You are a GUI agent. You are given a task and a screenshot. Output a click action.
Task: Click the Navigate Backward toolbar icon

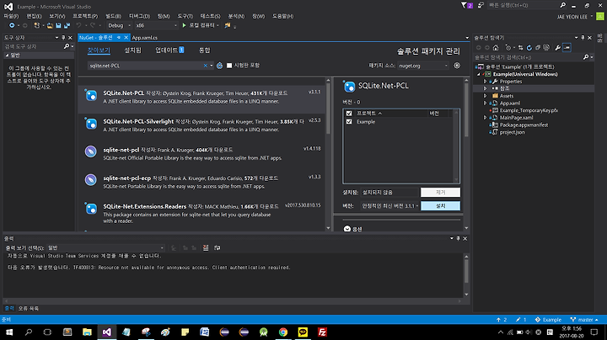[x=12, y=25]
